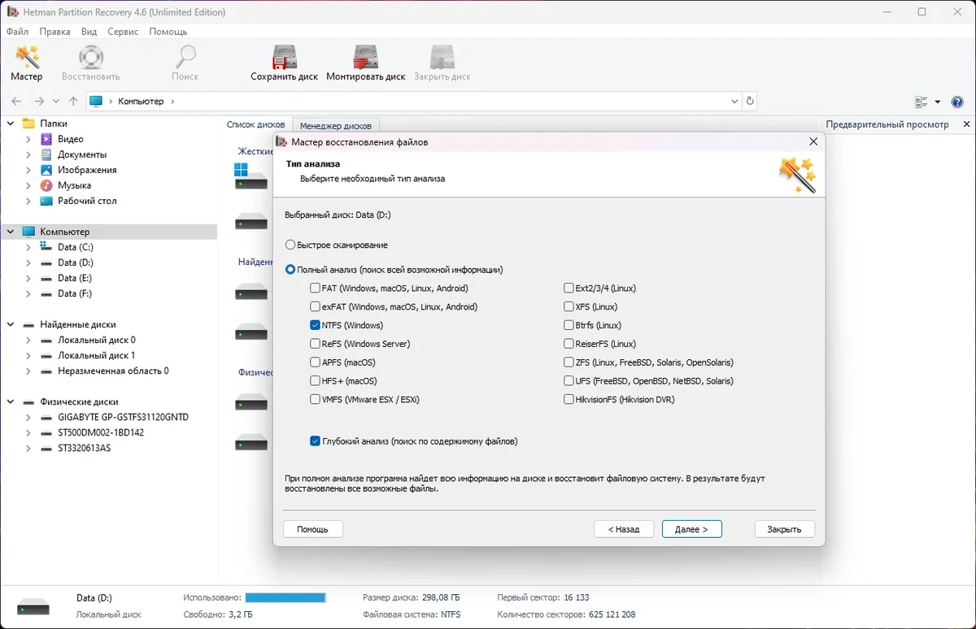Image resolution: width=976 pixels, height=629 pixels.
Task: Go up one level arrow
Action: tap(73, 102)
